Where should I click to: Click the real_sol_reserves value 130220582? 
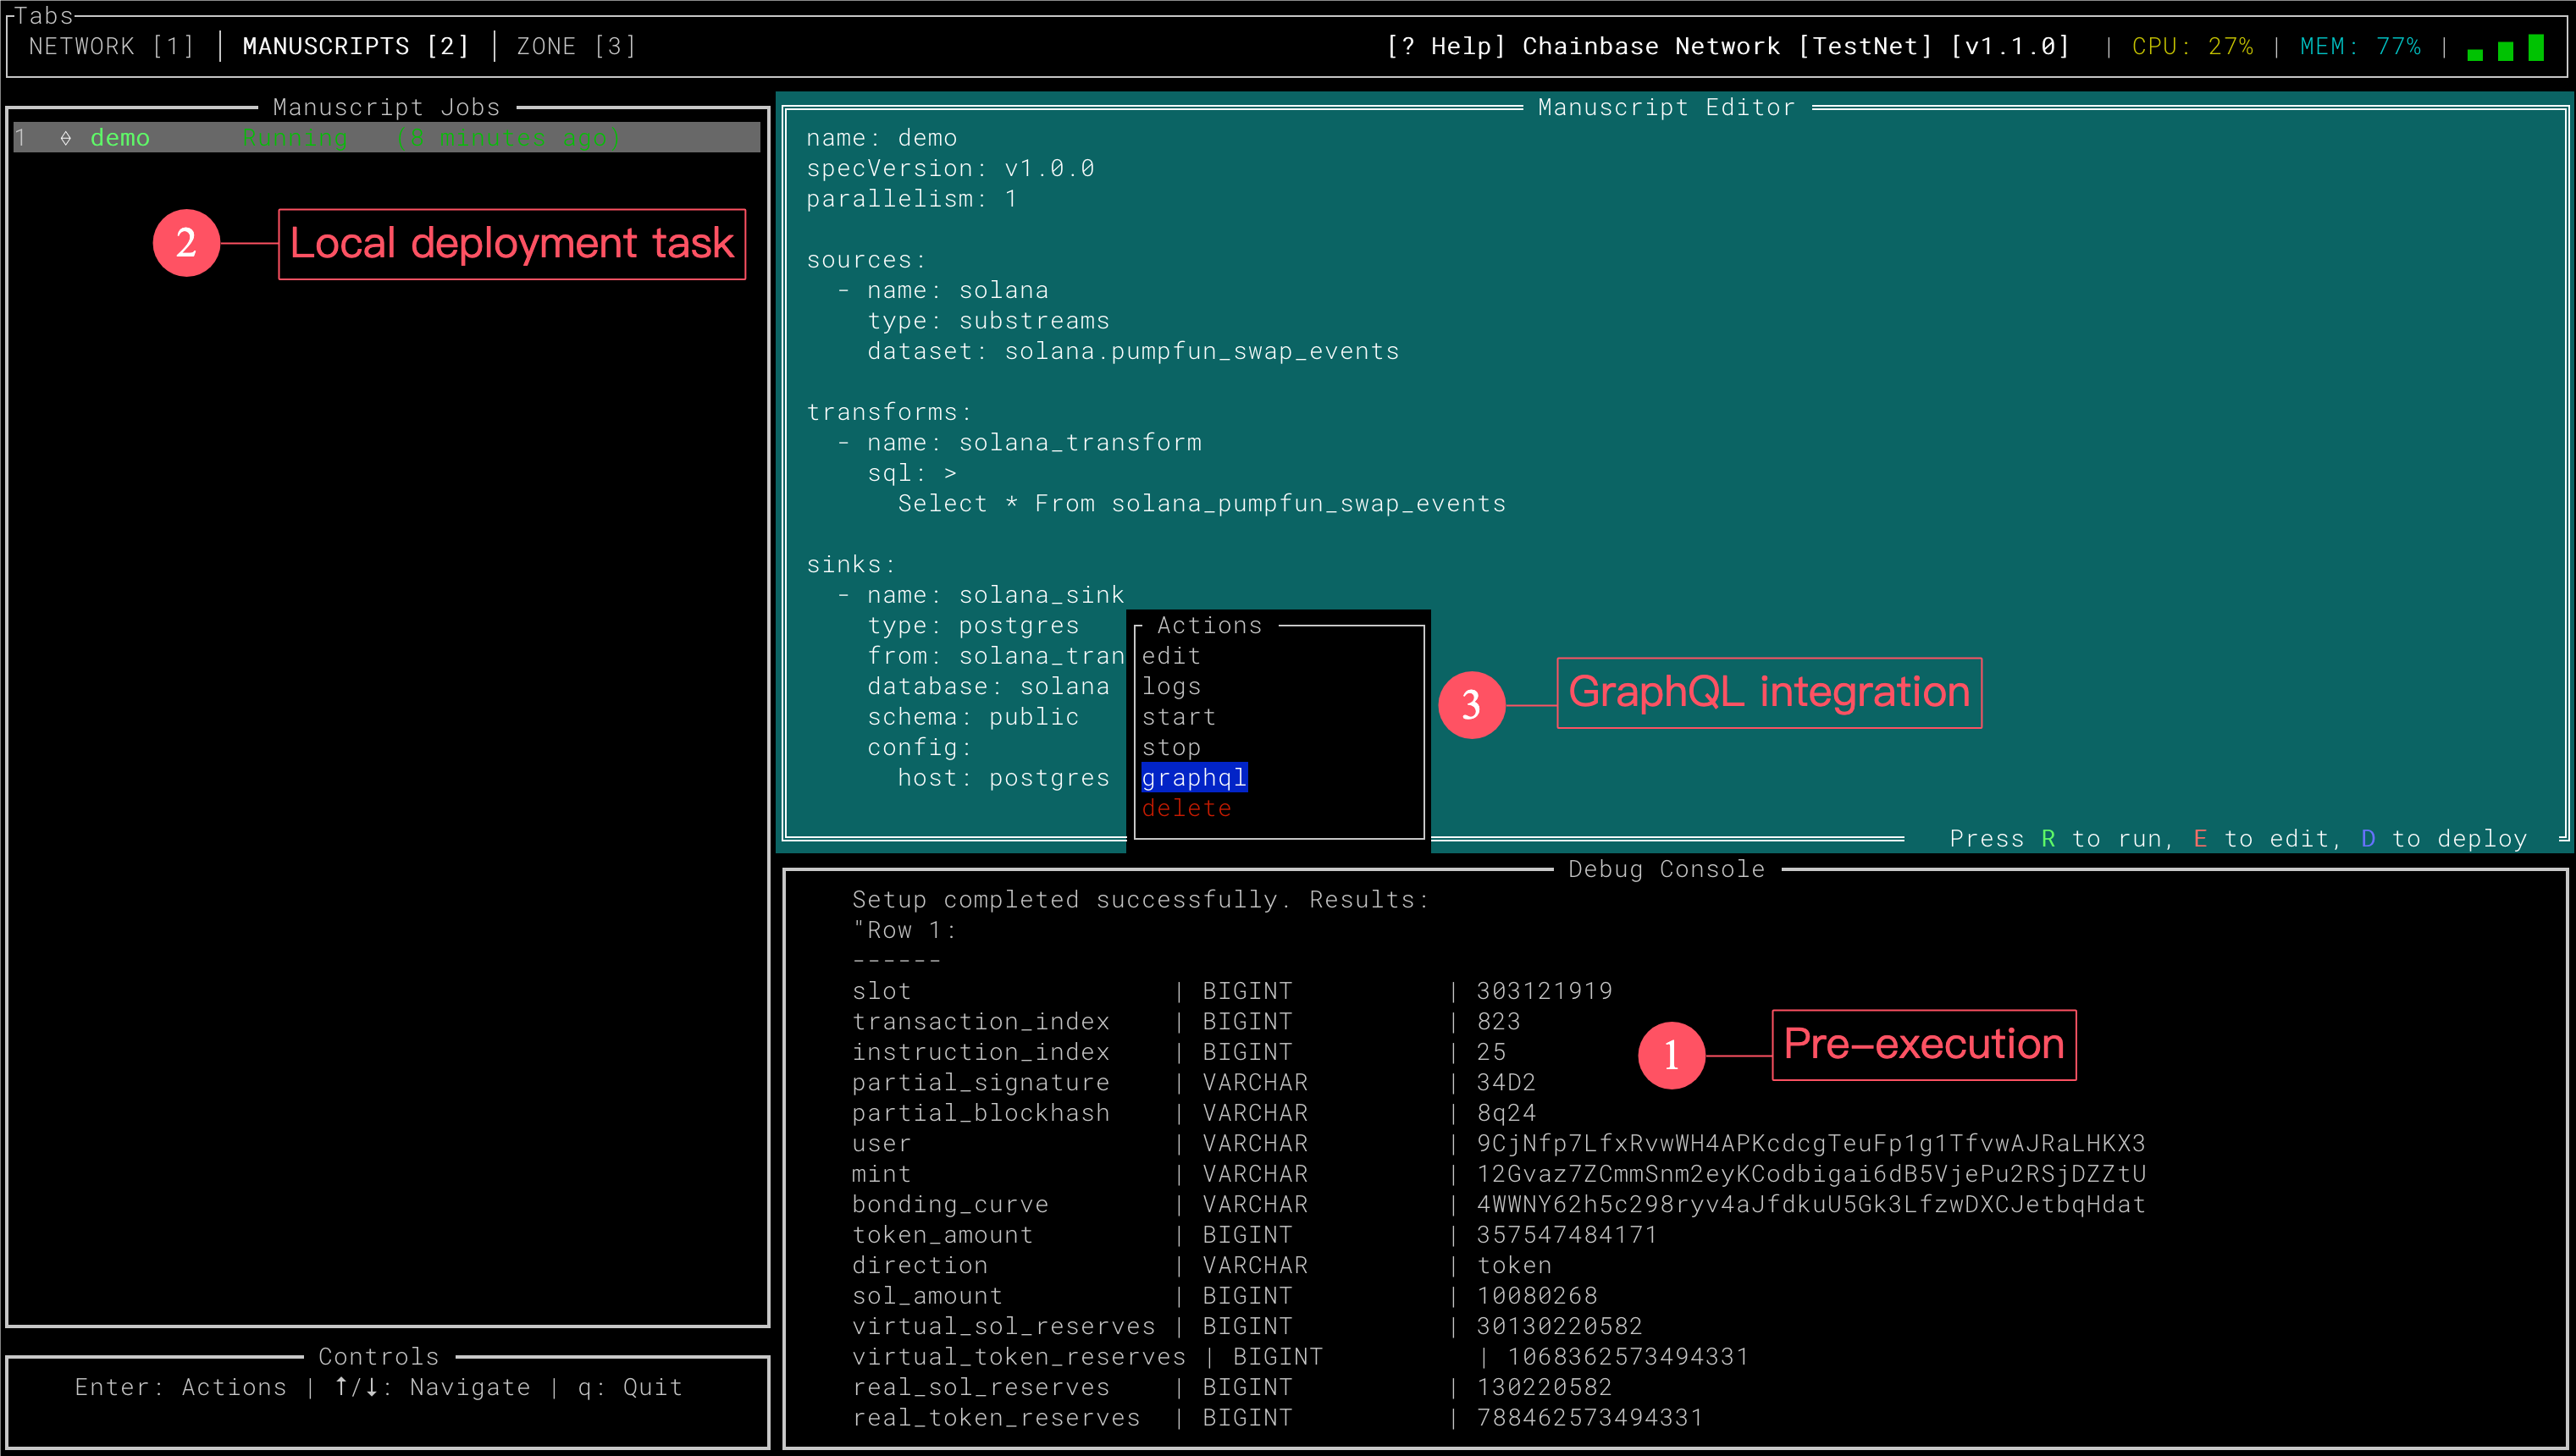point(1545,1388)
